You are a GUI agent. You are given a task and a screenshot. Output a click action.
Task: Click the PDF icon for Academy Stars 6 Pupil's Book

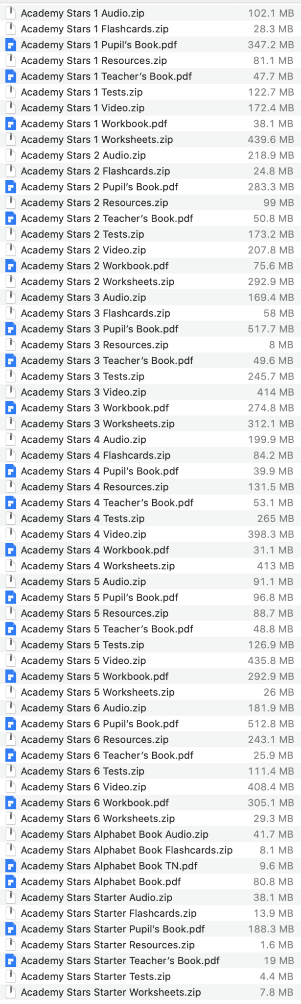click(11, 724)
